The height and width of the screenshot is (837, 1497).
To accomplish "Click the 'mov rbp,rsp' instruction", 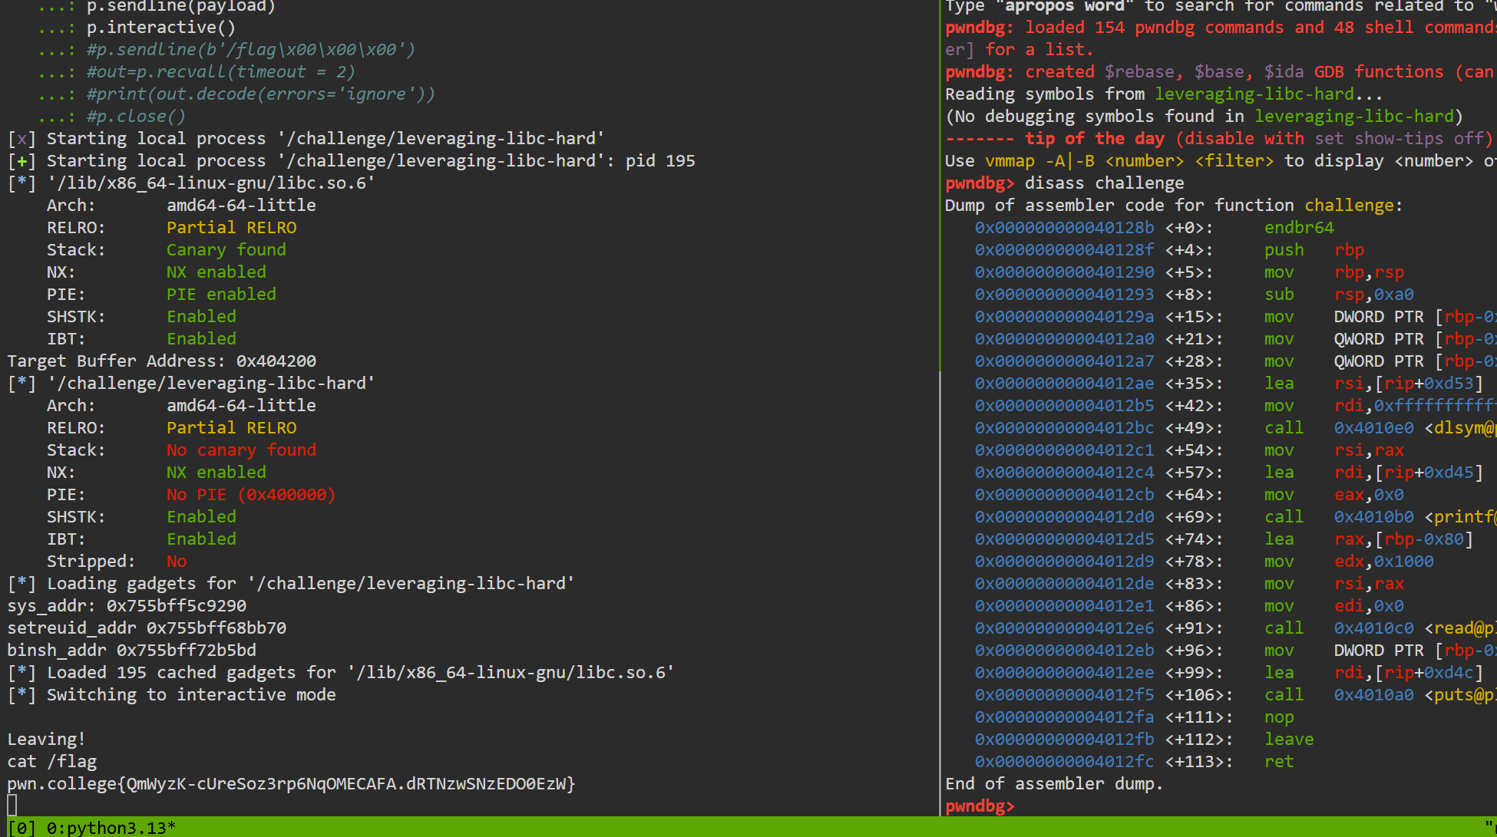I will pyautogui.click(x=1334, y=272).
